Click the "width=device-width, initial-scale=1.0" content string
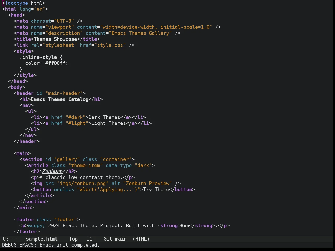 (x=156, y=27)
